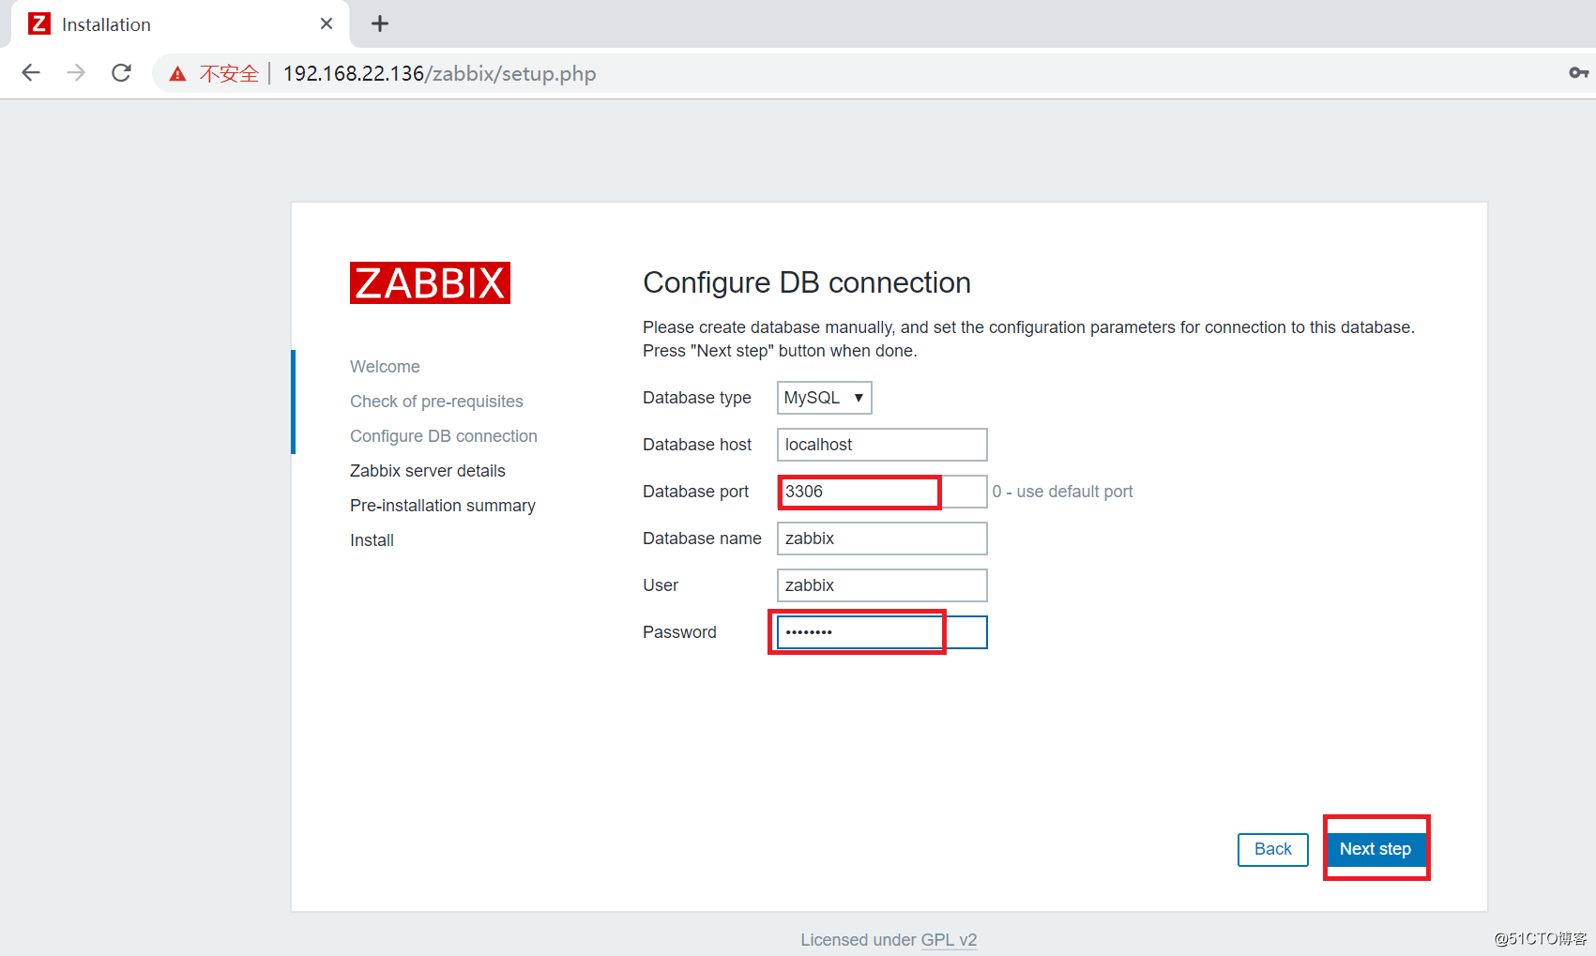Screen dimensions: 1596x956
Task: Click the 'Please create database manually' instructions
Action: click(x=1028, y=339)
